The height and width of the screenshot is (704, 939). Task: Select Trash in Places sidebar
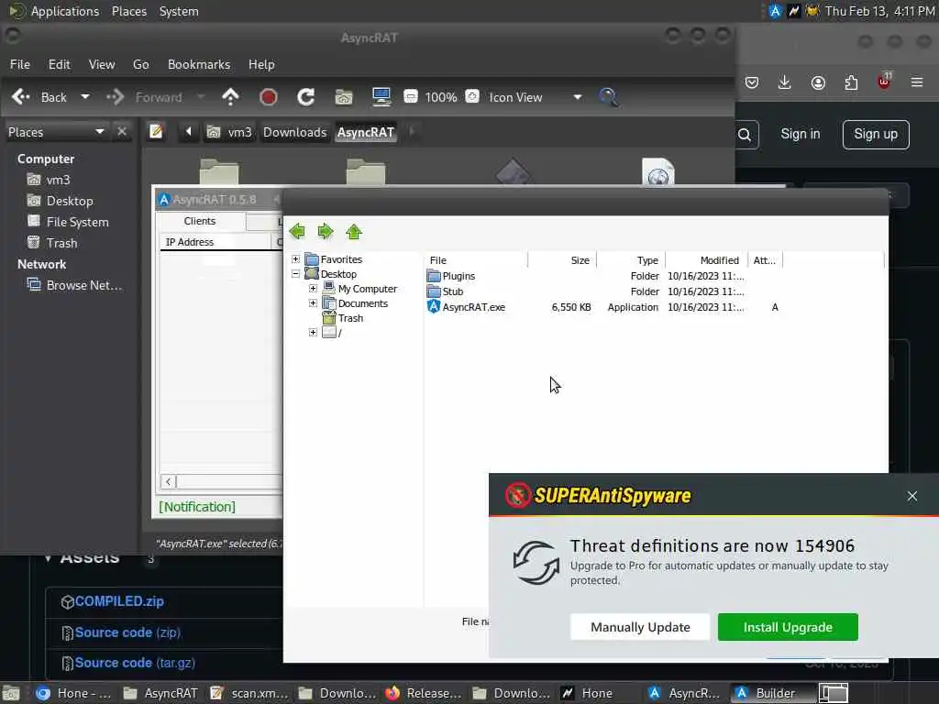click(52, 243)
